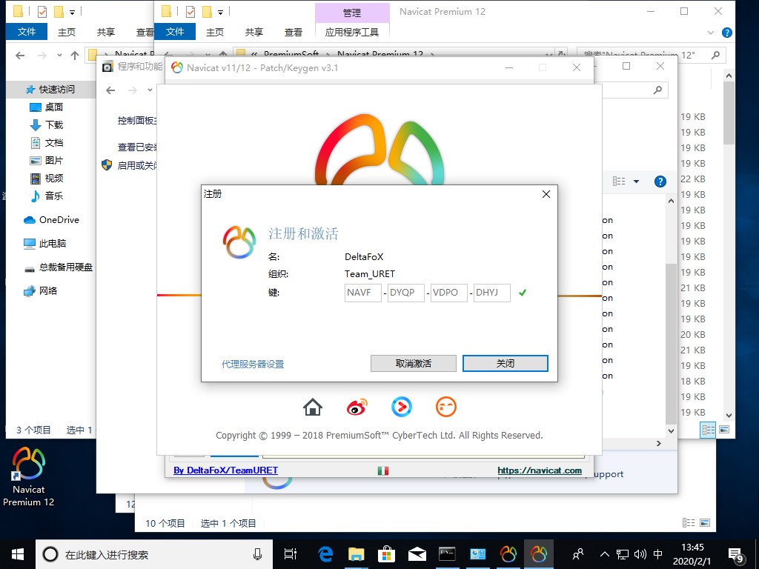Click the orange smiley face icon
The width and height of the screenshot is (759, 569).
click(x=445, y=407)
